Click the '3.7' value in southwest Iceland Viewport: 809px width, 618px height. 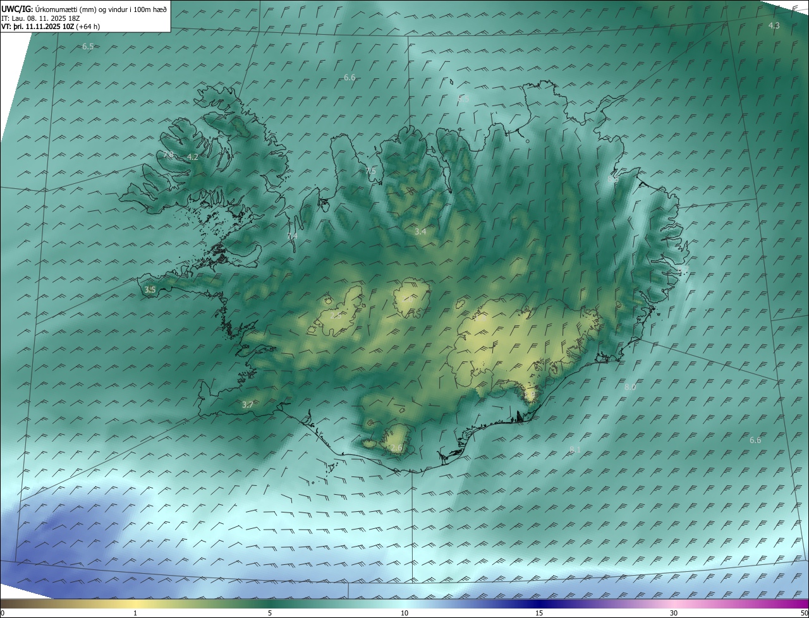(x=248, y=404)
